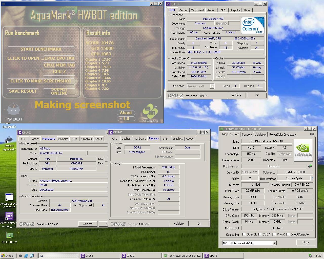Screen dimensions: 324x259
Task: Click the Z title icon of top CPU-Z window
Action: (x=168, y=4)
